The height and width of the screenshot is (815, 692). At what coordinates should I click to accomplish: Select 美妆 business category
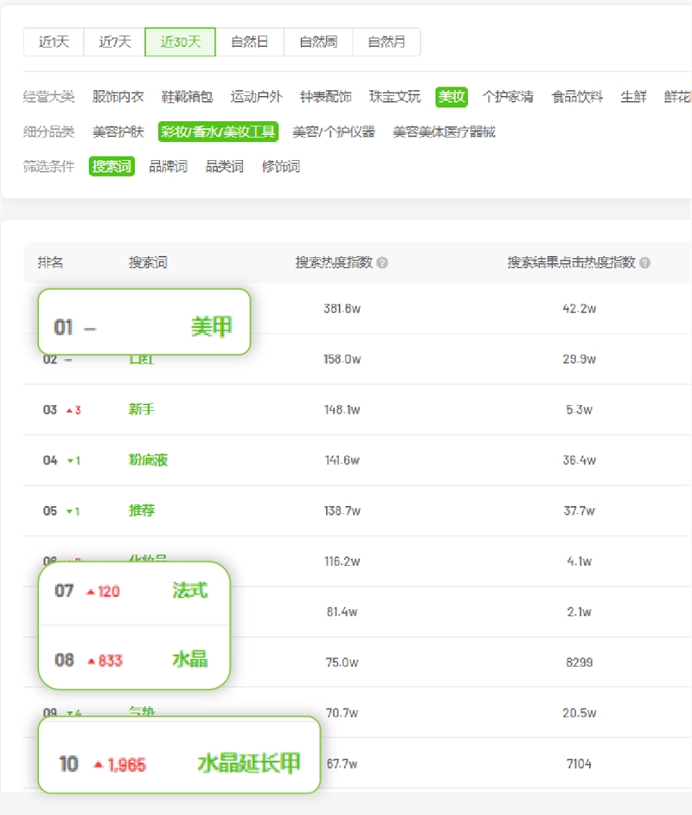click(452, 97)
